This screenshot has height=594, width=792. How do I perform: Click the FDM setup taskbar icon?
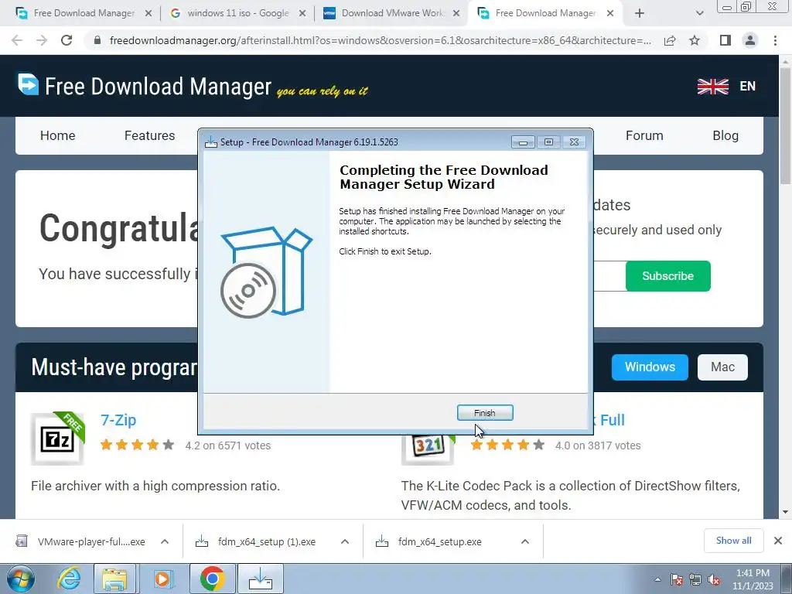pos(261,579)
